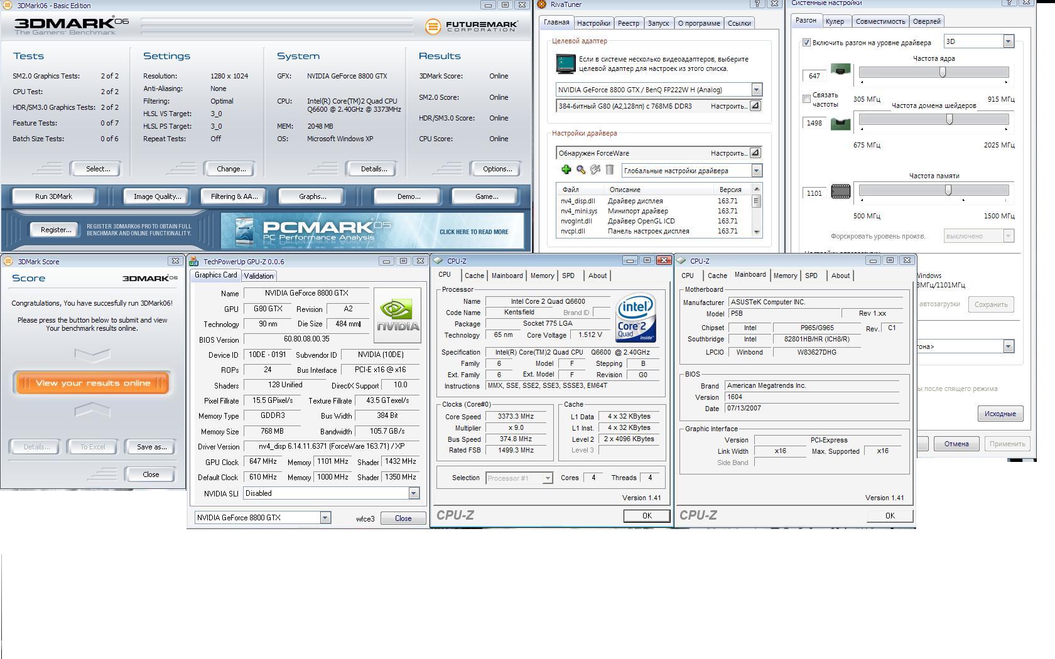The image size is (1055, 659).
Task: Click the driver file list scrollbar down arrow
Action: pyautogui.click(x=756, y=232)
